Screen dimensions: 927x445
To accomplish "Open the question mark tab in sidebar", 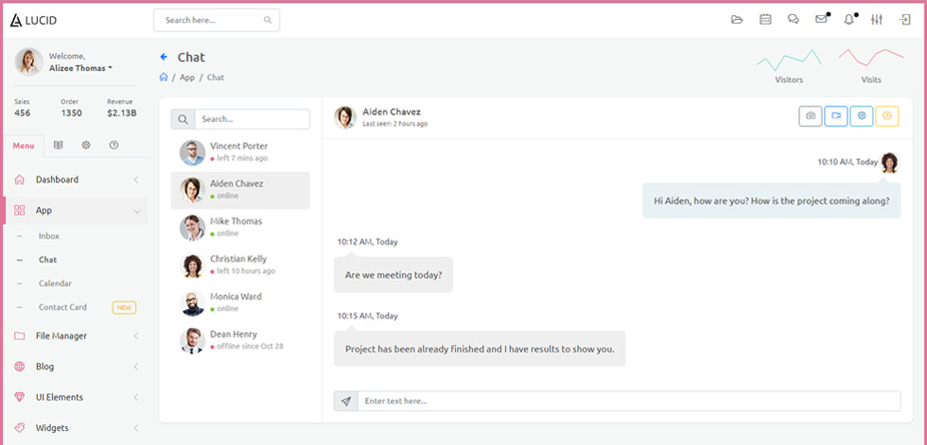I will 114,145.
